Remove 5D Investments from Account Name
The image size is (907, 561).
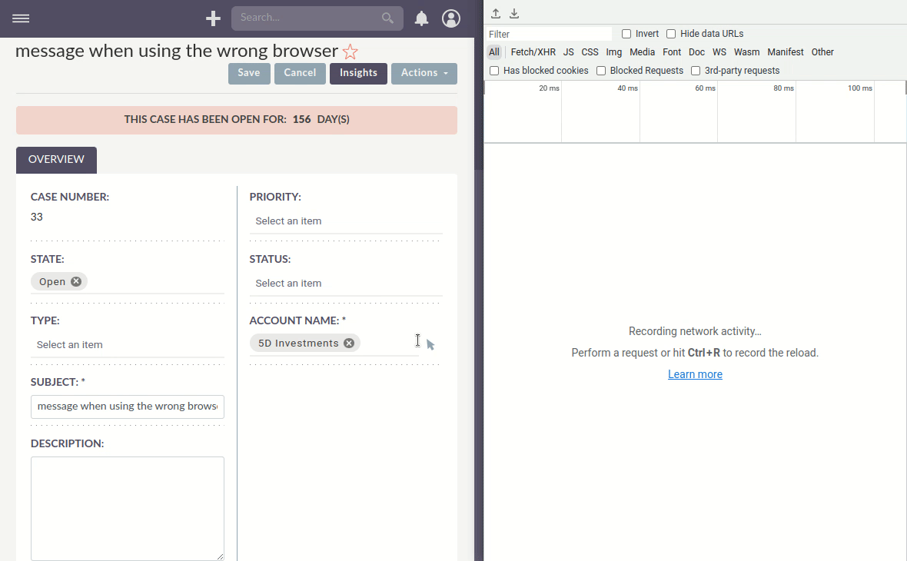tap(350, 343)
